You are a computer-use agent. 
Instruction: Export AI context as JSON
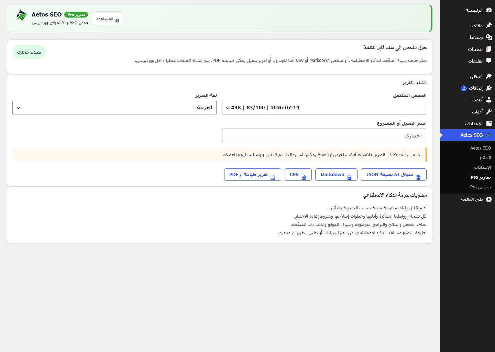pos(394,175)
